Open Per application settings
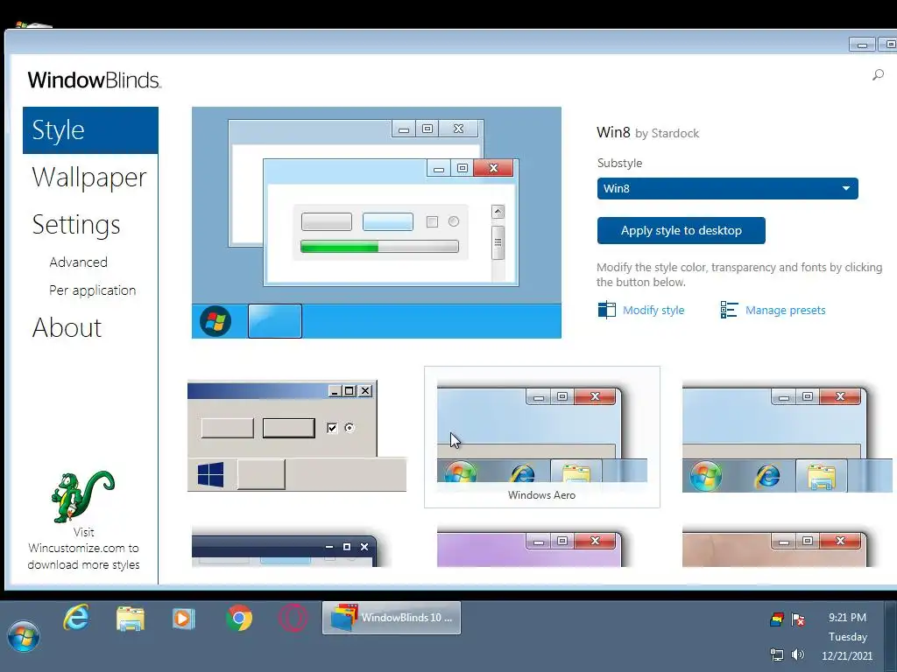 (x=93, y=290)
